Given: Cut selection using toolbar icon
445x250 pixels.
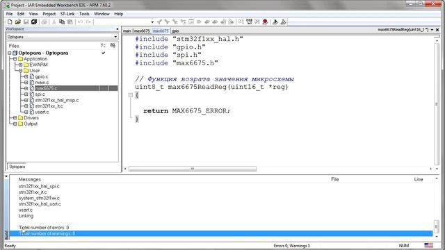Looking at the screenshot, I should click(54, 22).
